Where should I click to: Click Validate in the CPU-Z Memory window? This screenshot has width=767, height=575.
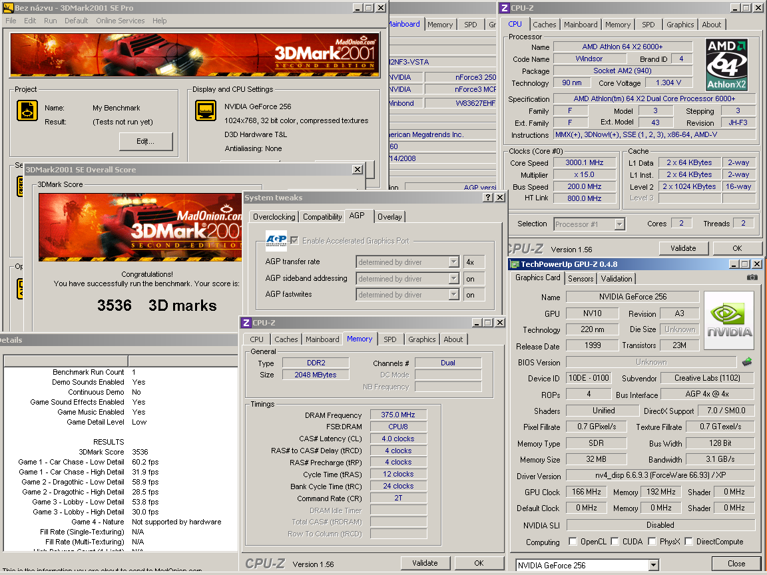425,563
